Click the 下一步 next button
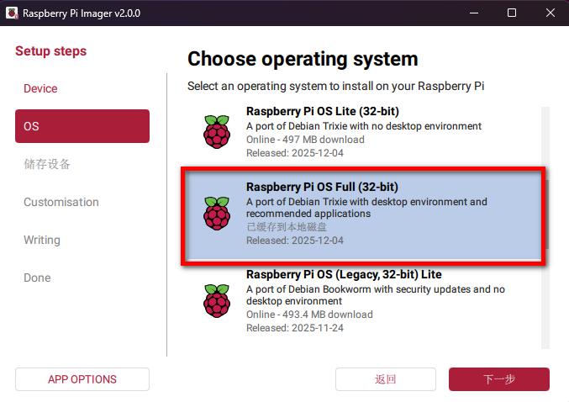 pyautogui.click(x=499, y=379)
